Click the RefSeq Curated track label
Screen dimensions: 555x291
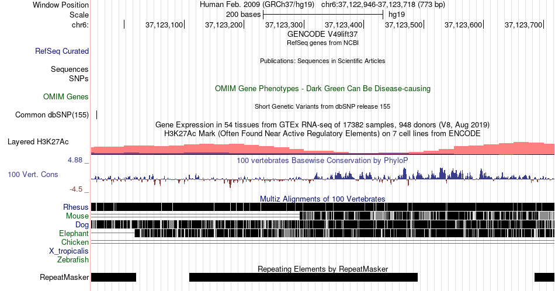(x=62, y=51)
